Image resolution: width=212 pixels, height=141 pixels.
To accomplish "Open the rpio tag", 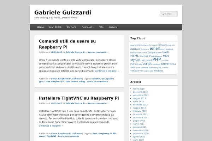I will (x=67, y=81).
